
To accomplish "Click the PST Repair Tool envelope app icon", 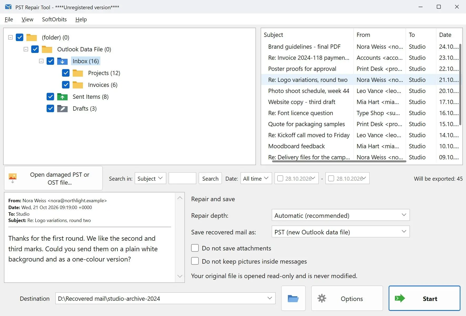I will [x=8, y=7].
